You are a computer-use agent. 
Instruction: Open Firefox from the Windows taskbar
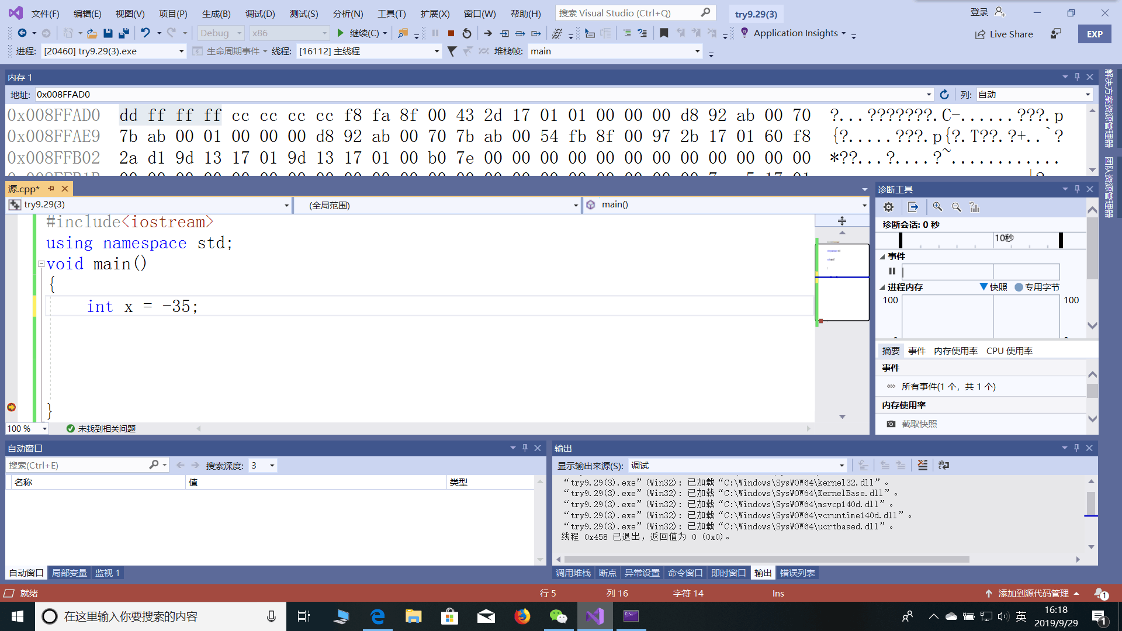[x=522, y=616]
